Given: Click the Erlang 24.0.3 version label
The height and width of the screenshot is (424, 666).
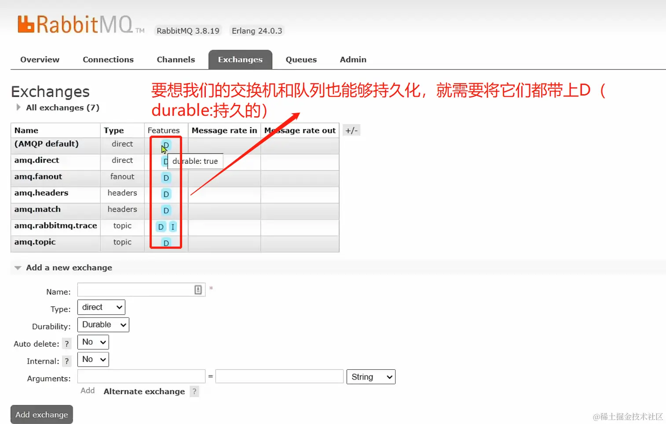Looking at the screenshot, I should click(x=257, y=31).
